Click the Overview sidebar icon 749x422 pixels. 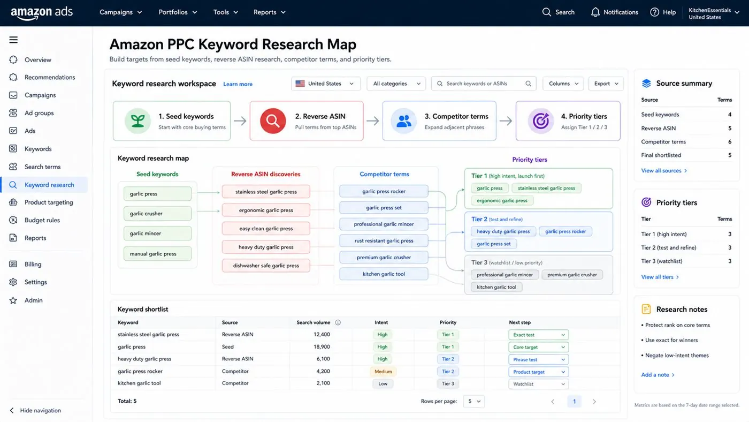tap(13, 59)
